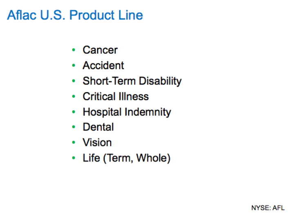The width and height of the screenshot is (290, 216).
Task: Click the green bullet beside Critical Illness
Action: point(74,96)
